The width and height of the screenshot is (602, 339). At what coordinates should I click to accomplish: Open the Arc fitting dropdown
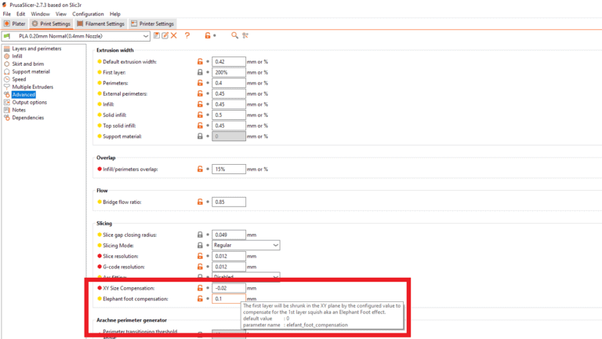[x=275, y=277]
